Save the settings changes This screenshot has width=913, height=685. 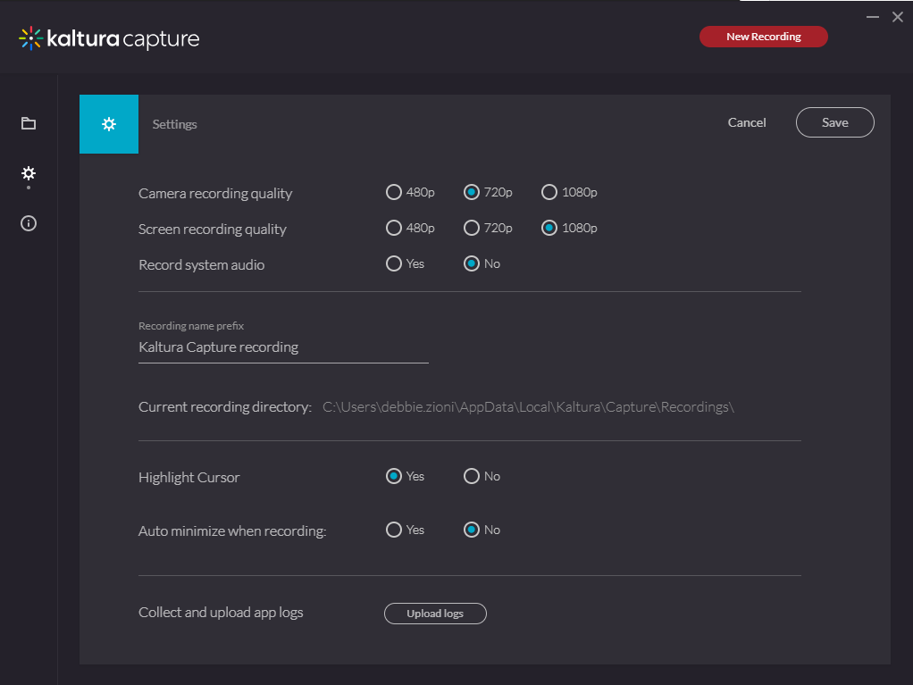pyautogui.click(x=834, y=122)
